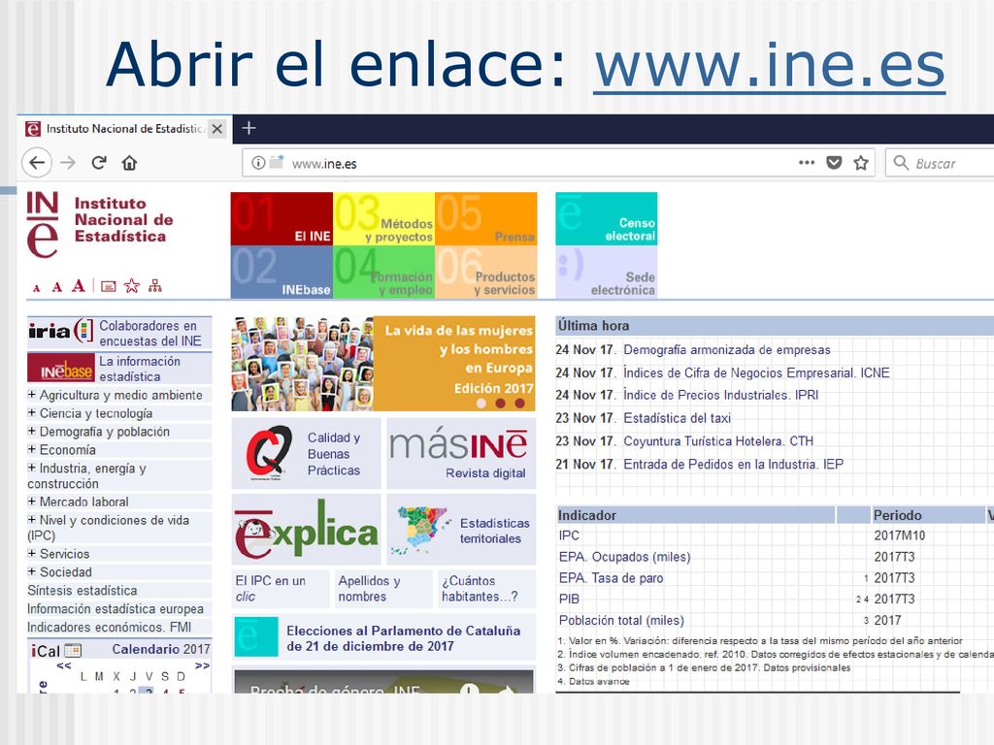This screenshot has width=994, height=745.
Task: Open the 01 El INE menu tile
Action: click(x=282, y=218)
